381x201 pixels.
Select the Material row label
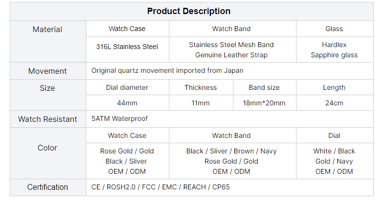(47, 30)
